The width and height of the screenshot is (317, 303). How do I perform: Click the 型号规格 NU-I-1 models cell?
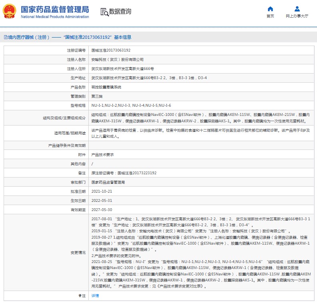click(x=131, y=105)
